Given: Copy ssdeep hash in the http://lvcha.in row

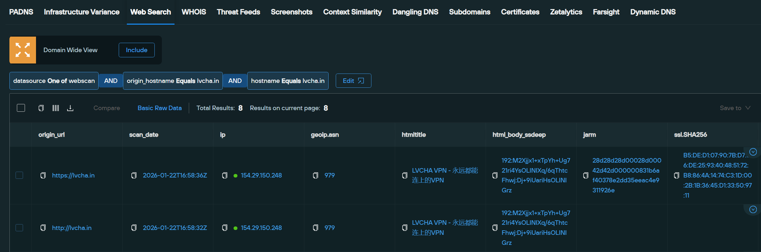Looking at the screenshot, I should click(x=495, y=228).
